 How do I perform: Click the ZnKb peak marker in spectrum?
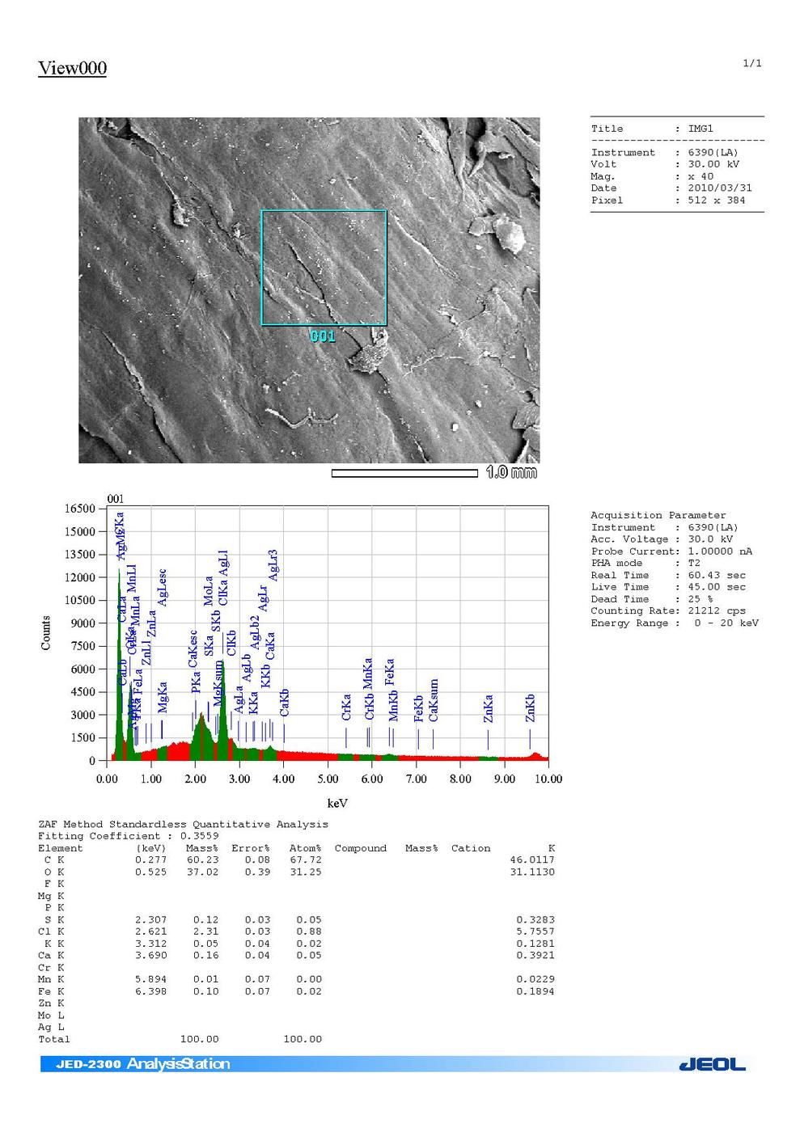[x=530, y=737]
